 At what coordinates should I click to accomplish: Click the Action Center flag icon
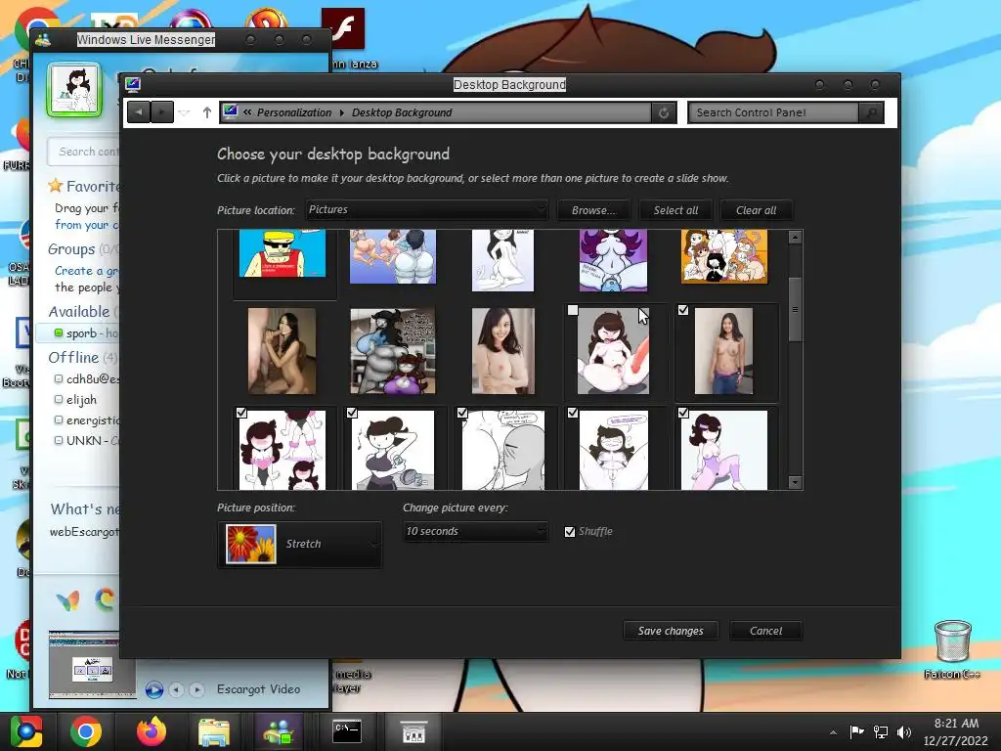pyautogui.click(x=856, y=731)
